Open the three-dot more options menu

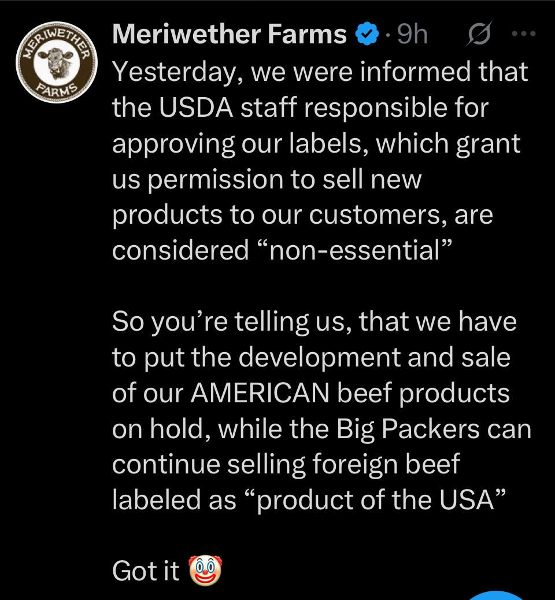pos(524,34)
